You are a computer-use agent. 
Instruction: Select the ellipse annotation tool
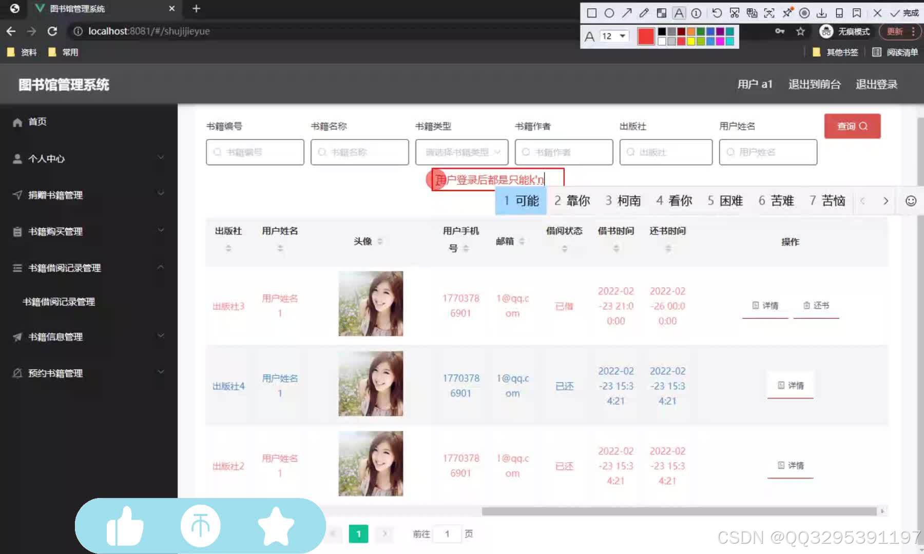tap(609, 13)
